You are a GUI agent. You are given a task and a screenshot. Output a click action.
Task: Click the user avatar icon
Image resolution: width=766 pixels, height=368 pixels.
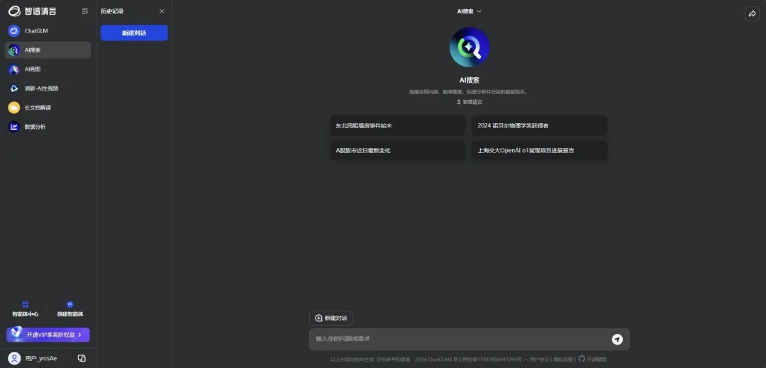[14, 358]
